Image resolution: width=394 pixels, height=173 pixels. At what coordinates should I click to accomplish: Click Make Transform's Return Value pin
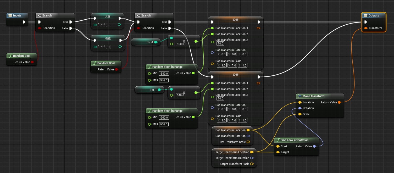339,102
